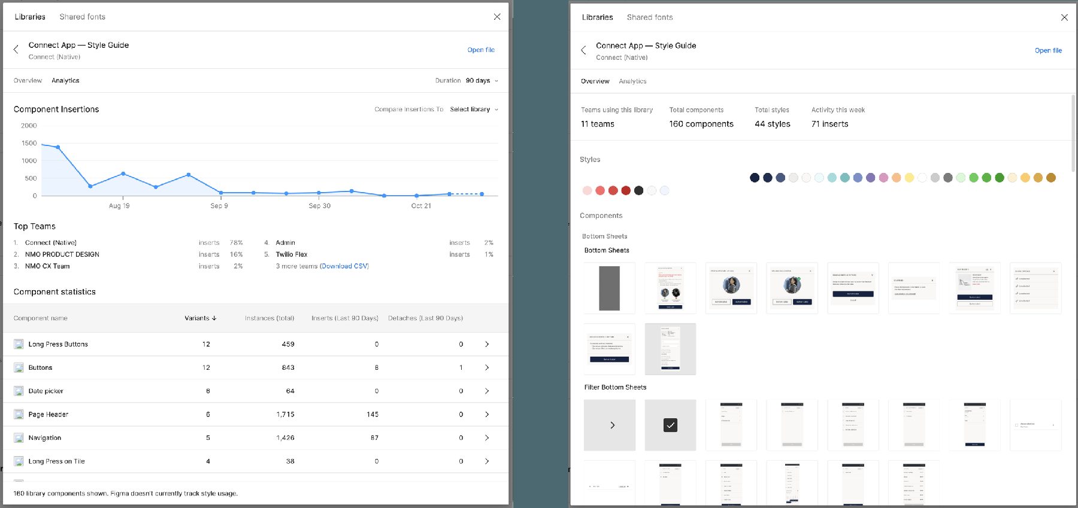Screen dimensions: 1078x508
Task: Click Instances (total) column header
Action: 269,318
